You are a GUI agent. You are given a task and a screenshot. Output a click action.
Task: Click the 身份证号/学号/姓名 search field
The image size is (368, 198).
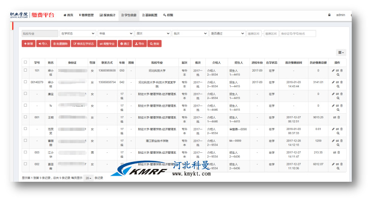[x=297, y=34]
